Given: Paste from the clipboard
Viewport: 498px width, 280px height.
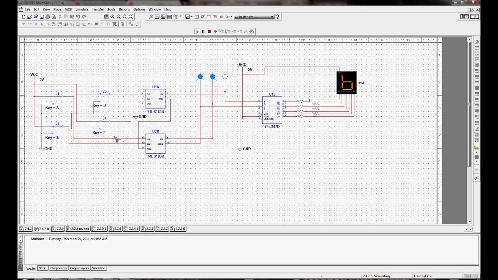Looking at the screenshot, I should (x=72, y=17).
